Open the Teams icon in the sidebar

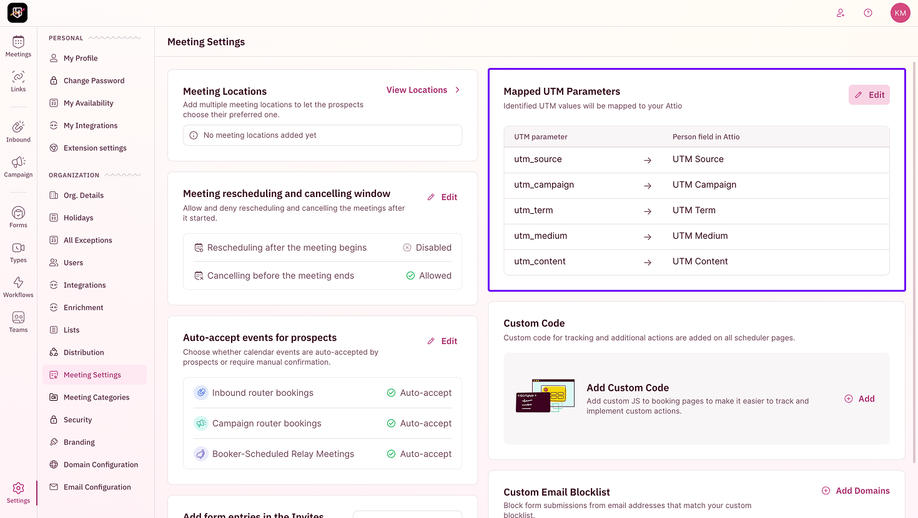(x=18, y=322)
